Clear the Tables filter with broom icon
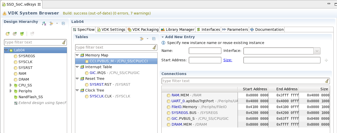The width and height of the screenshot is (337, 133). point(154,47)
